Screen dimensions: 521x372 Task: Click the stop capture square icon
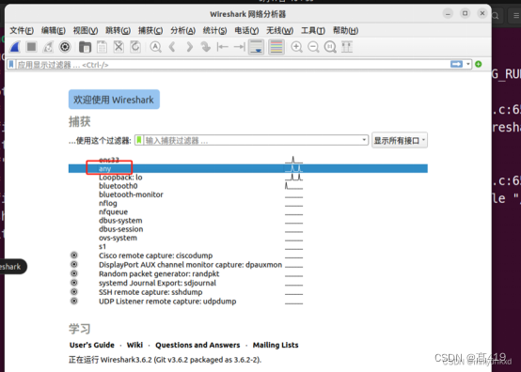click(x=32, y=47)
